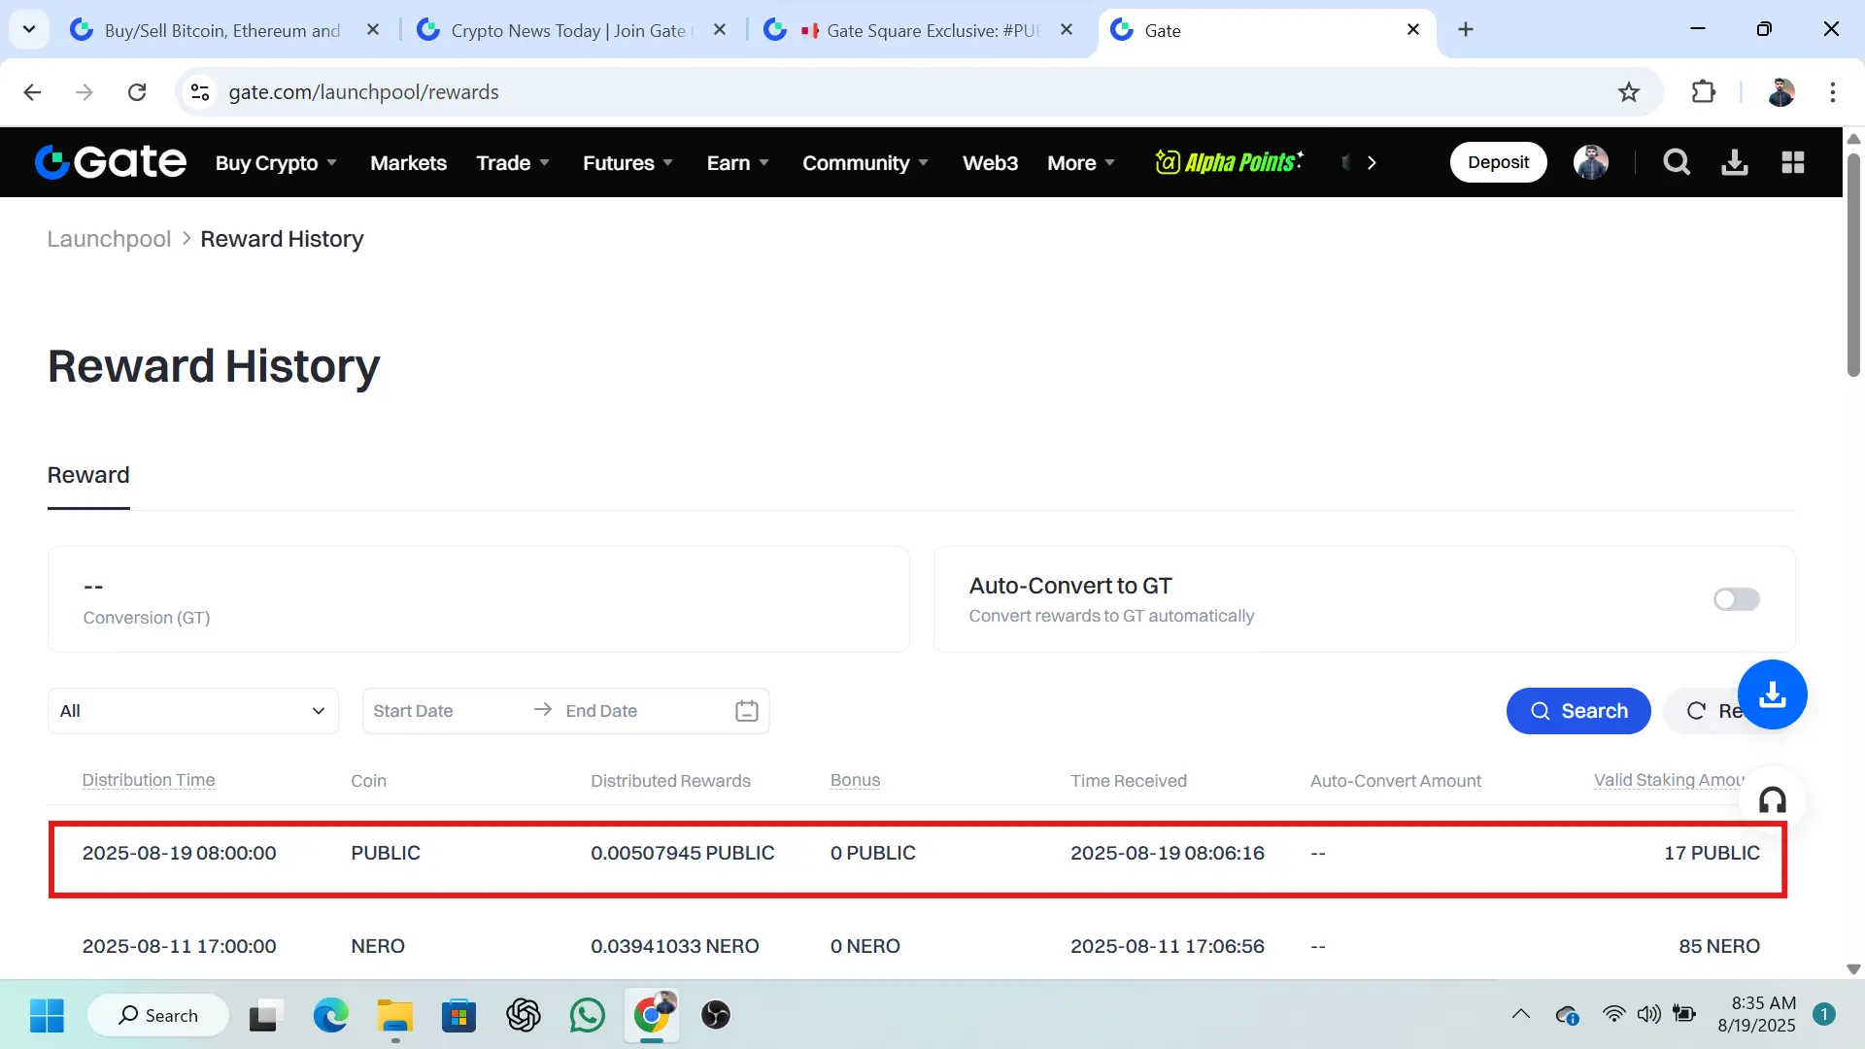Screen dimensions: 1865x1049
Task: Open the browser extensions puzzle icon
Action: point(1704,92)
